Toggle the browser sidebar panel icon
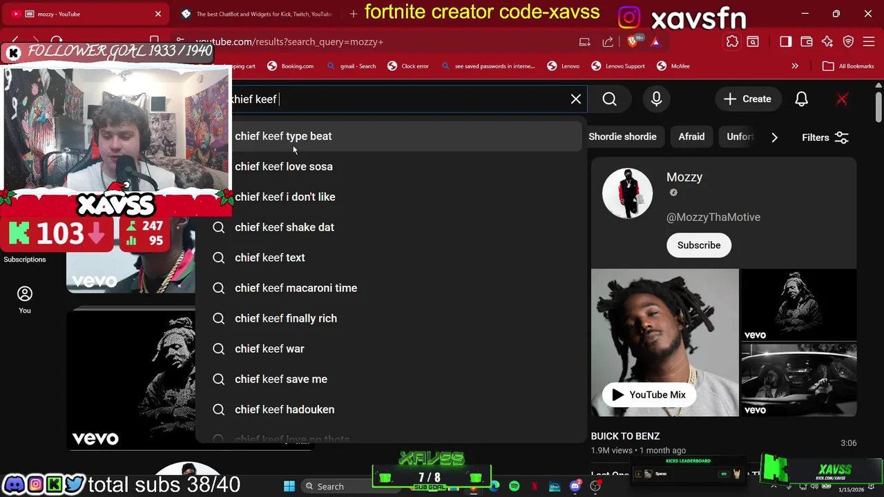Image resolution: width=884 pixels, height=497 pixels. (x=785, y=41)
